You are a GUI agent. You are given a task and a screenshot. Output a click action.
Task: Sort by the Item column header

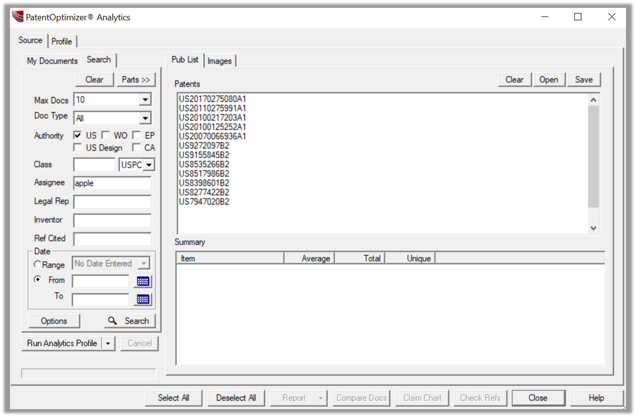coord(230,258)
